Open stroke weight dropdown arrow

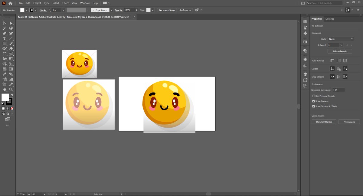click(x=63, y=10)
